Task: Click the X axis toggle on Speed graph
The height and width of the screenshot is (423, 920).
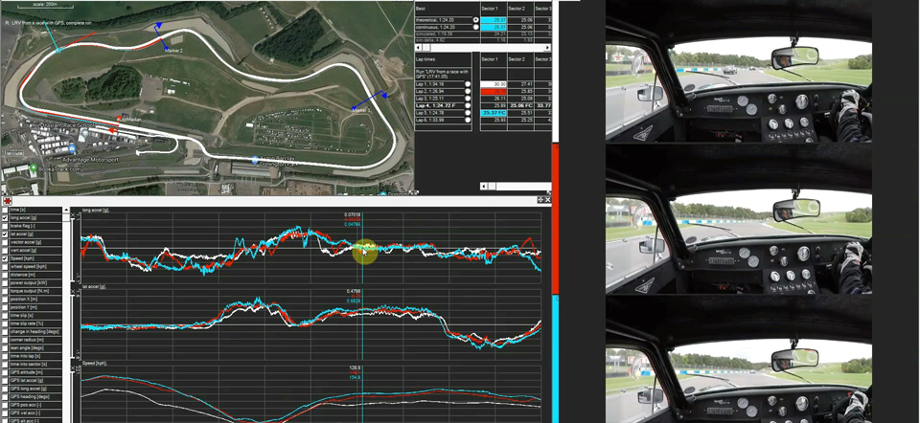Action: click(x=74, y=368)
